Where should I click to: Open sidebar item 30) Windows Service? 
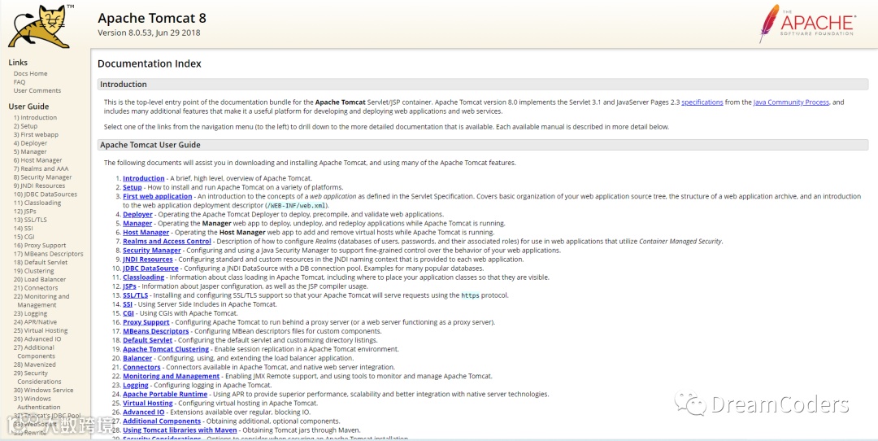click(x=43, y=390)
